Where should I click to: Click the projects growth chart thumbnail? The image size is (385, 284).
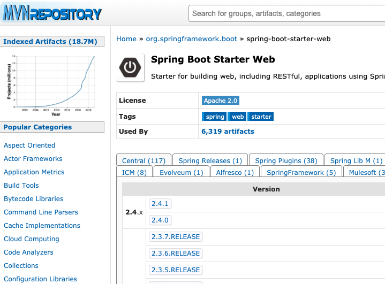[x=51, y=85]
